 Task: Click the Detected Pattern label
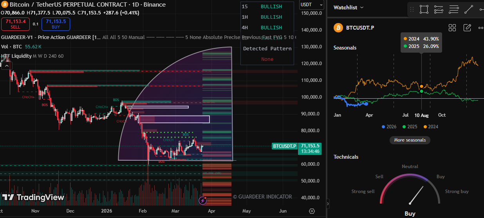(267, 48)
